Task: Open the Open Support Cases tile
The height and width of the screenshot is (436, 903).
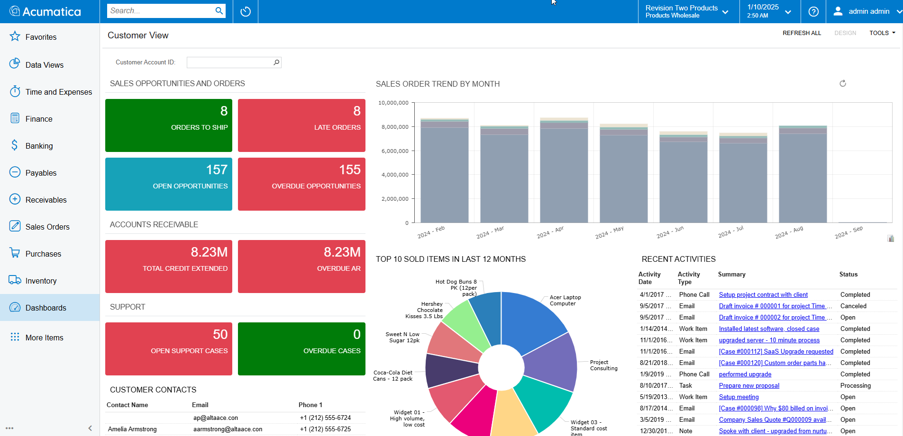Action: (x=169, y=349)
